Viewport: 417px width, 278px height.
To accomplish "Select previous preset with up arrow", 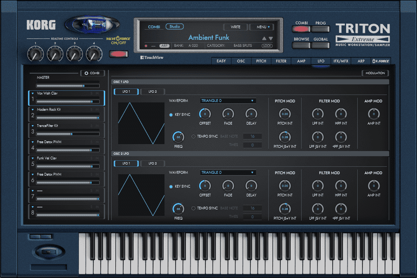I will tap(264, 38).
